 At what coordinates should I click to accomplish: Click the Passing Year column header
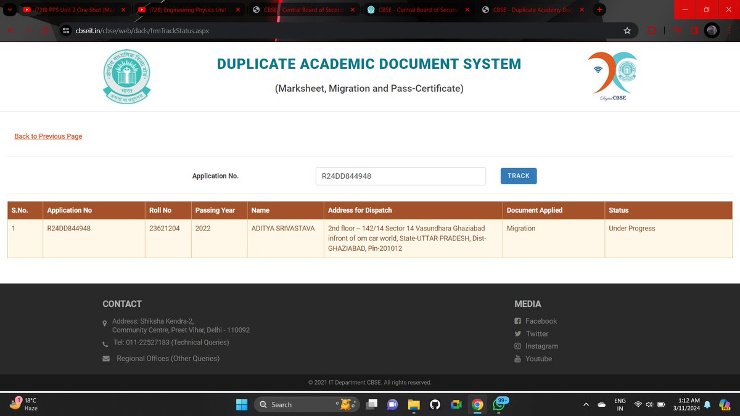tap(219, 210)
